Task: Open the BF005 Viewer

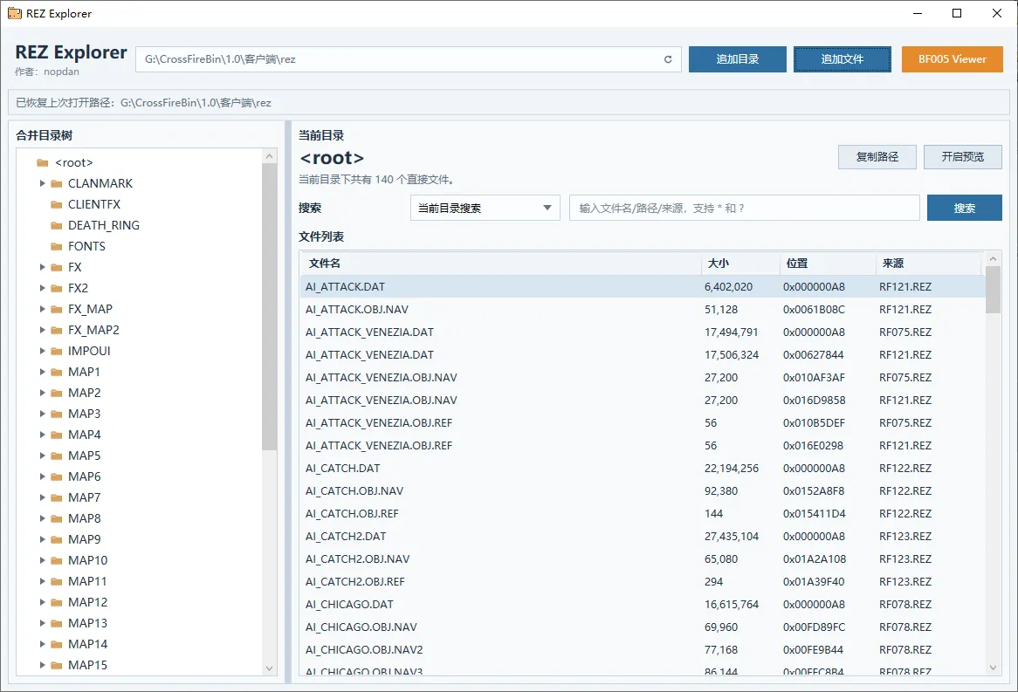Action: click(x=952, y=58)
